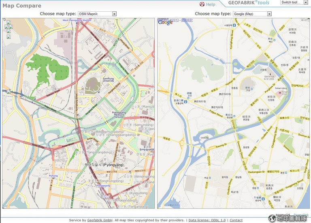Pan the left map down

[x=9, y=31]
